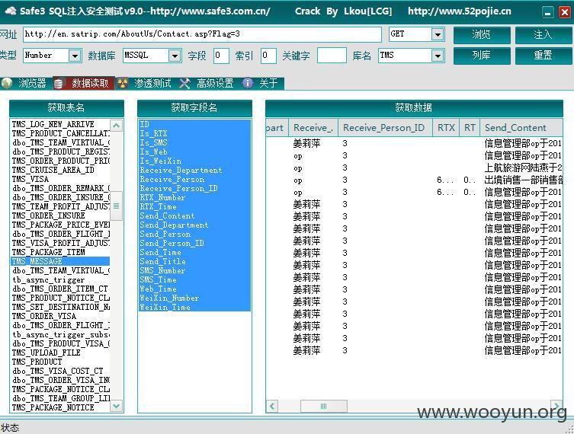The width and height of the screenshot is (574, 434).
Task: Click the database icon on the 数据读取 tab
Action: (59, 84)
